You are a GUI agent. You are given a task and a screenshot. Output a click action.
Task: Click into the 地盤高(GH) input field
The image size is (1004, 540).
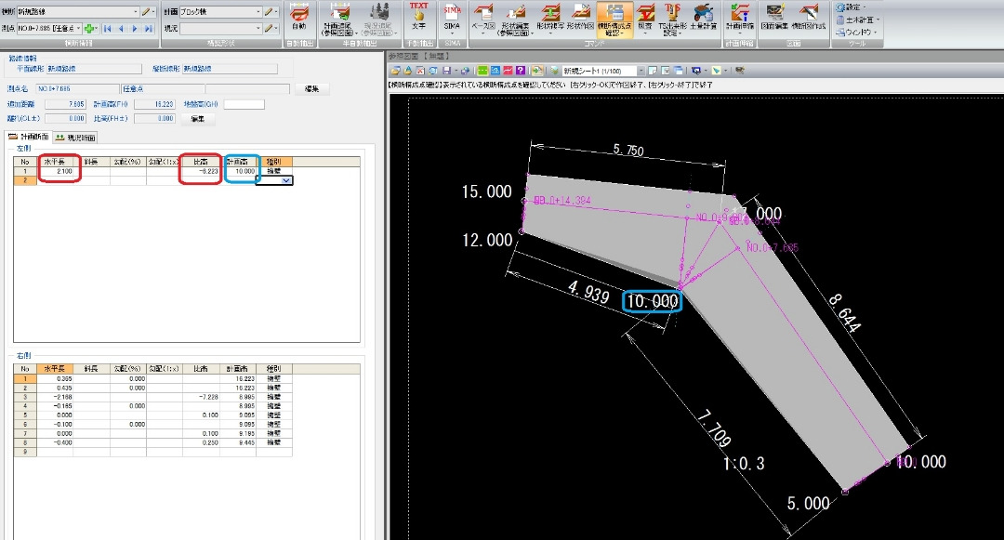(x=244, y=104)
